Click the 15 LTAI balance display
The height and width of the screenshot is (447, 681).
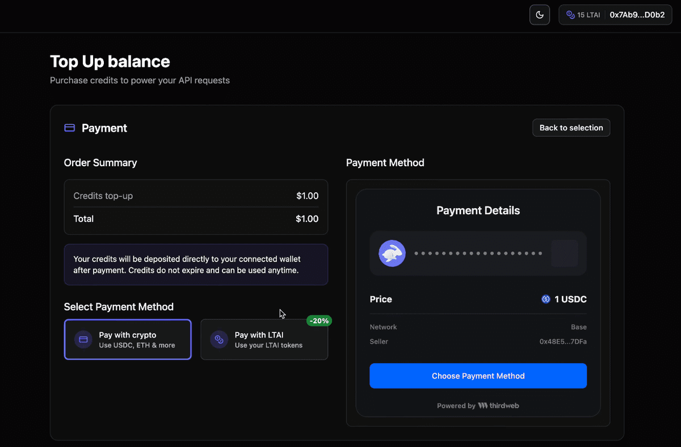click(x=587, y=15)
